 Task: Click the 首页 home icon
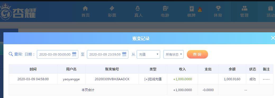click(x=85, y=8)
